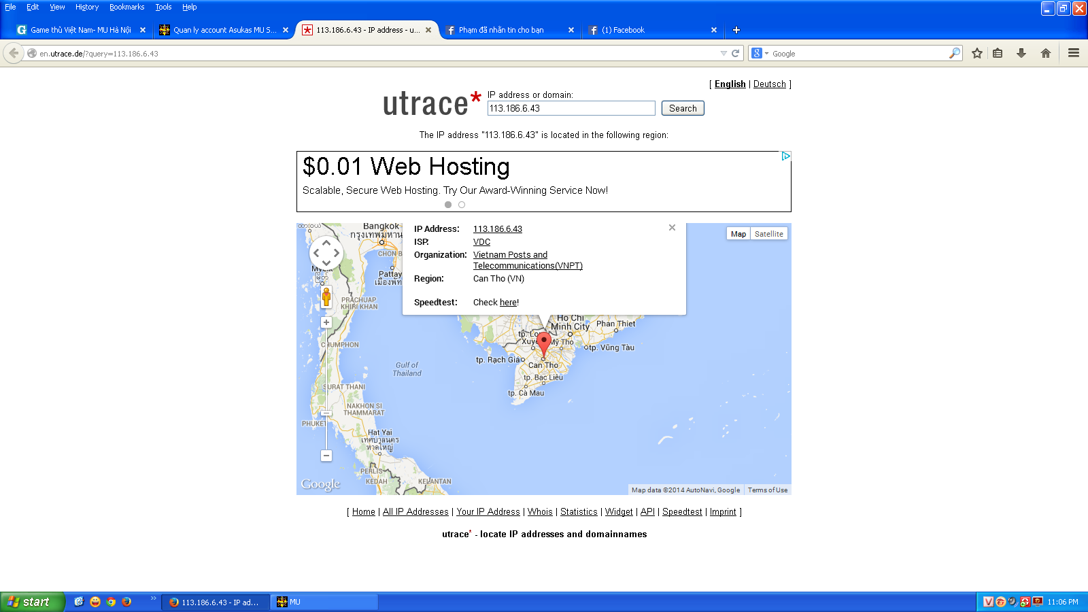
Task: Open Terms of Use on the map
Action: [768, 490]
